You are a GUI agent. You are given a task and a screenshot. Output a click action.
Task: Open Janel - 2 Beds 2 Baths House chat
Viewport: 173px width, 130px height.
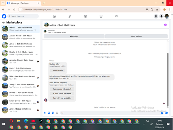pyautogui.click(x=20, y=110)
